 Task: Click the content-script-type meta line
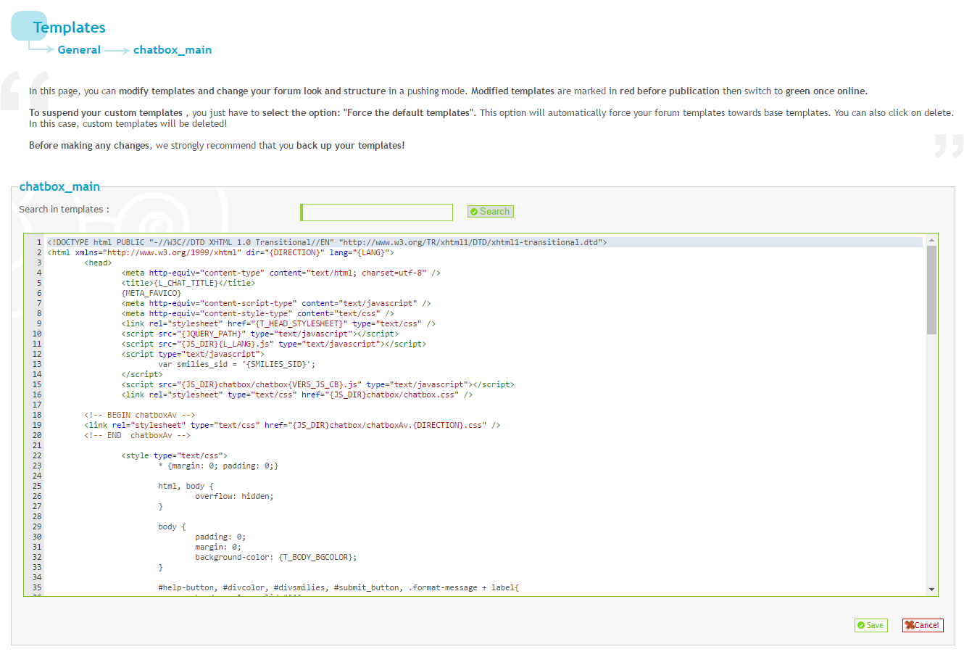276,303
